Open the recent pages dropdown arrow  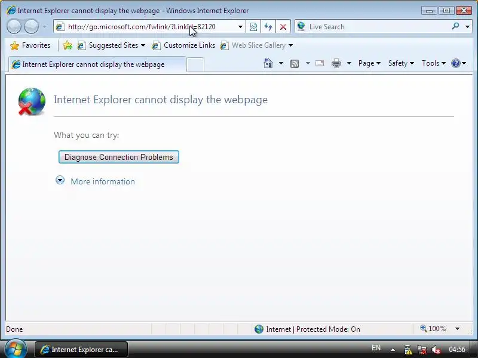44,27
